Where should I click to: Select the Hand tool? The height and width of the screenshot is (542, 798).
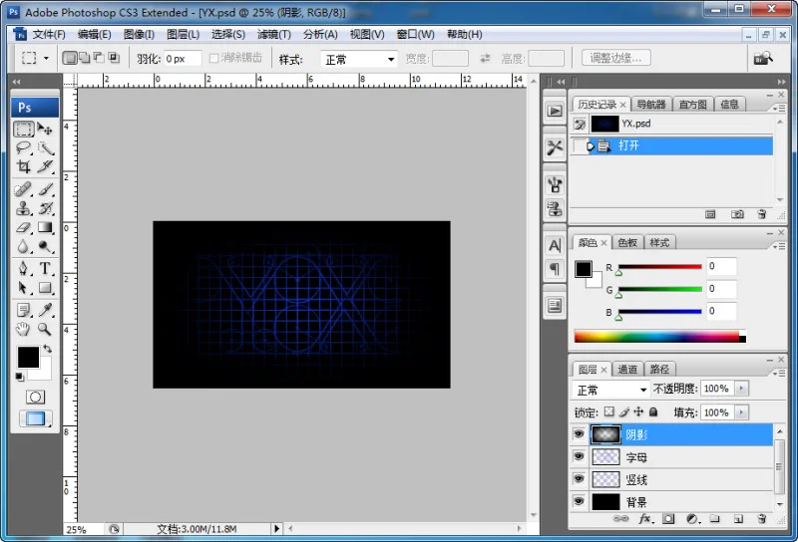click(23, 329)
